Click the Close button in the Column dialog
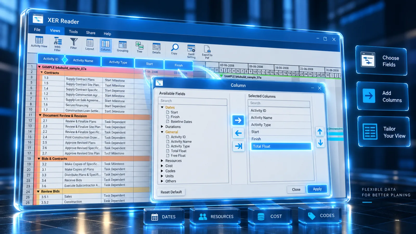This screenshot has width=416, height=234. [x=296, y=190]
